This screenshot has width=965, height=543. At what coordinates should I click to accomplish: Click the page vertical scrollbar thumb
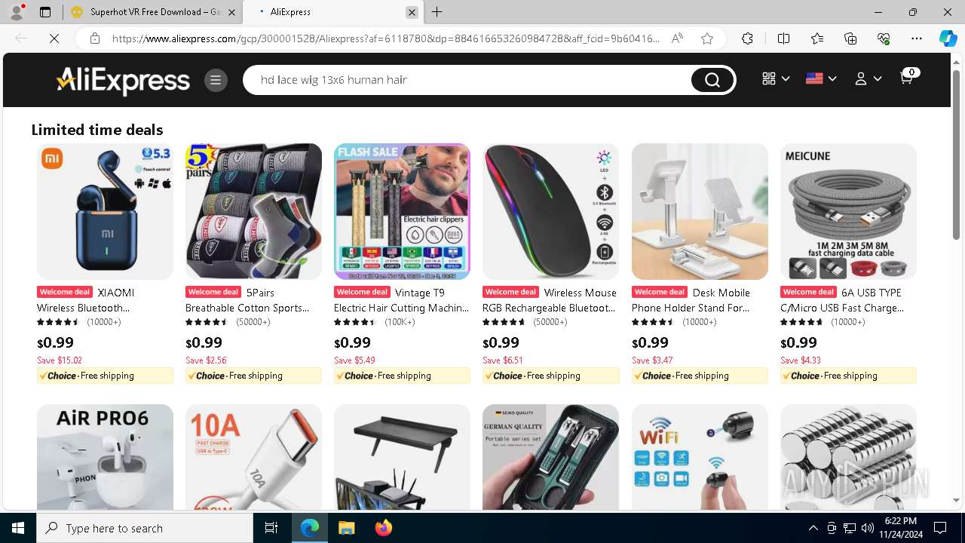pos(956,155)
